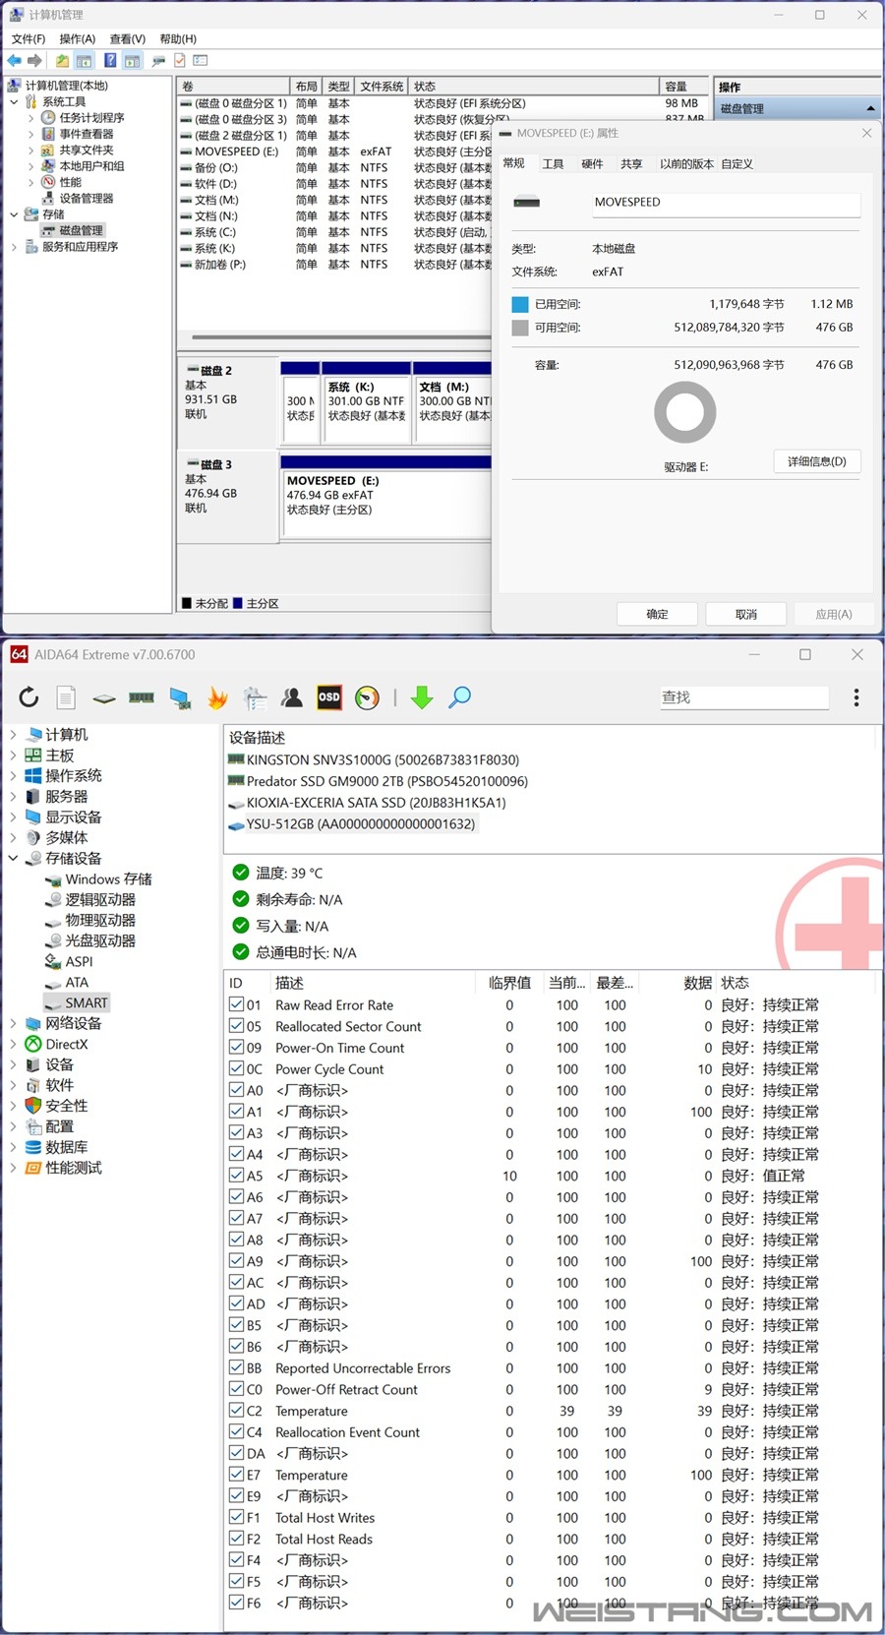Image resolution: width=885 pixels, height=1635 pixels.
Task: Click the Description (描述) SMART column header
Action: point(373,982)
